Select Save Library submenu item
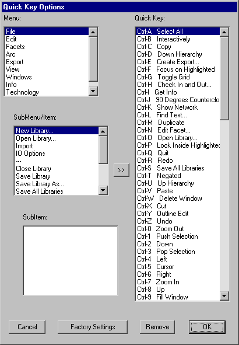Viewport: 239px width, 345px height. click(57, 176)
